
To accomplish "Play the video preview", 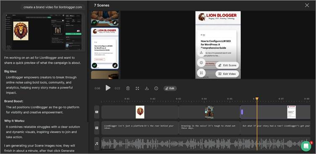I will [x=108, y=88].
